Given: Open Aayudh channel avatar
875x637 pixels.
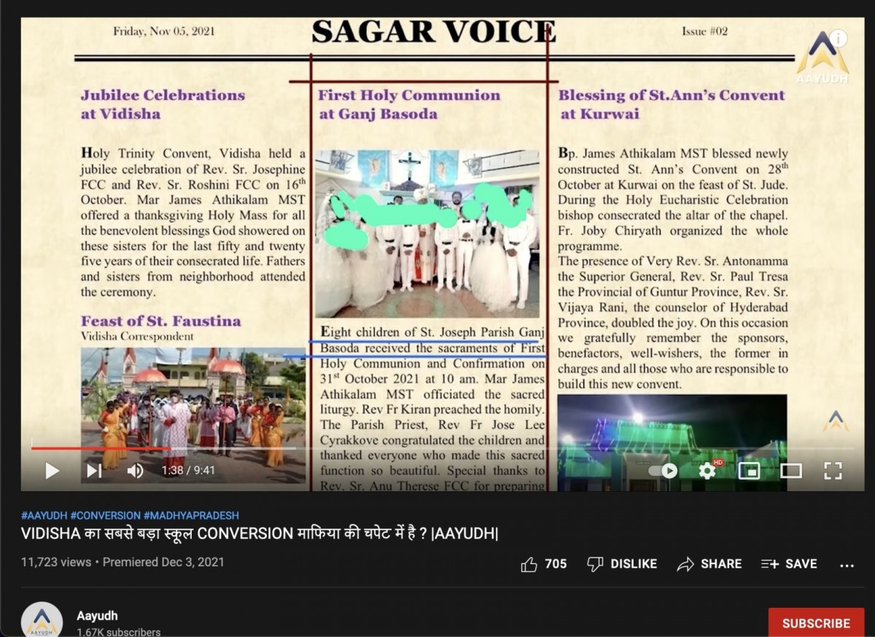Looking at the screenshot, I should click(42, 621).
